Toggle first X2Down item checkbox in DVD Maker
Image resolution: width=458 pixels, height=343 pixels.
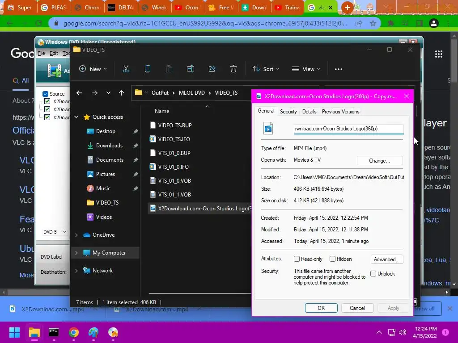coord(47,101)
